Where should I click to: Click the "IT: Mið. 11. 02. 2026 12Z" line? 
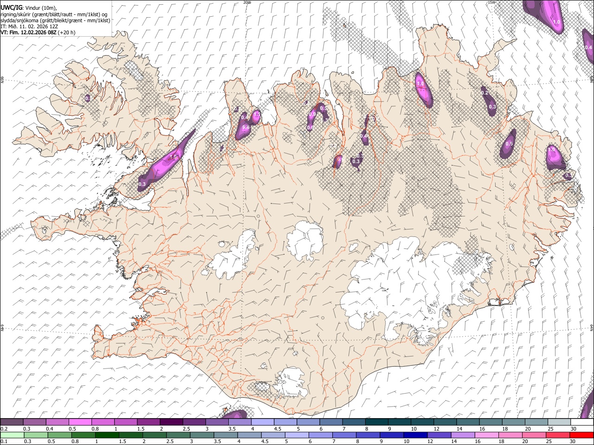(x=29, y=26)
